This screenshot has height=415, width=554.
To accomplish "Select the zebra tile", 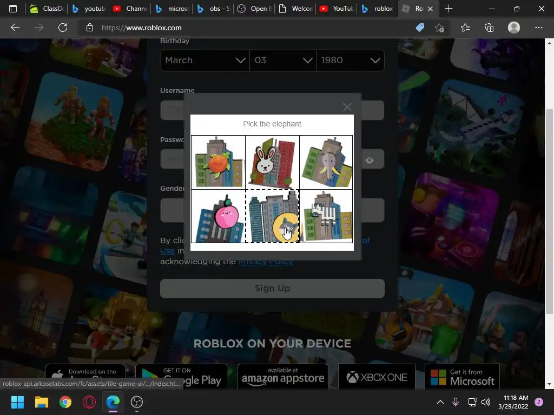I will (326, 216).
